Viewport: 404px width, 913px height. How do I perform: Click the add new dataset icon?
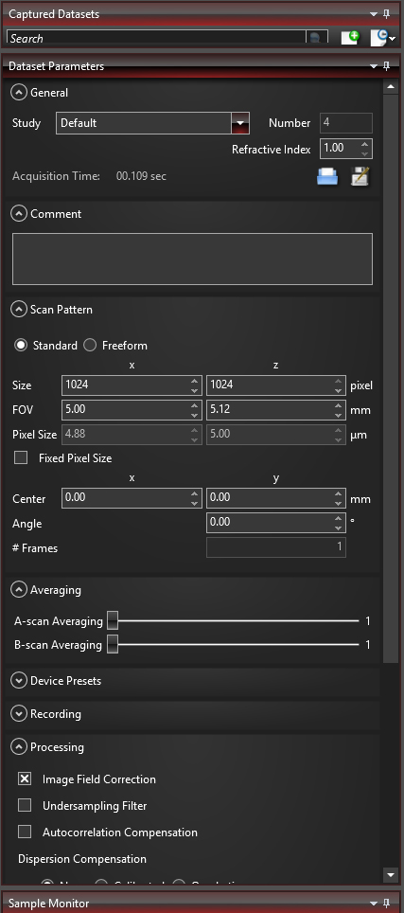click(349, 38)
